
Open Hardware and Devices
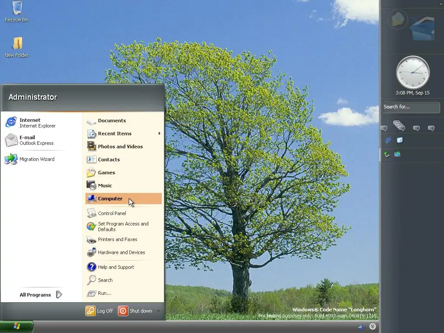click(116, 252)
